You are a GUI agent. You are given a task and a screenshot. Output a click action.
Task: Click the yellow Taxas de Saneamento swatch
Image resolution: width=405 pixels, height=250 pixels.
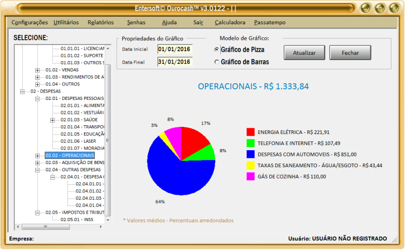click(250, 165)
